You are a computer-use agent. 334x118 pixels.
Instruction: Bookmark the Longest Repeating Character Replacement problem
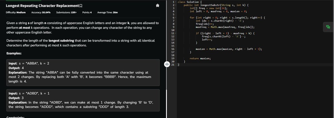click(81, 6)
